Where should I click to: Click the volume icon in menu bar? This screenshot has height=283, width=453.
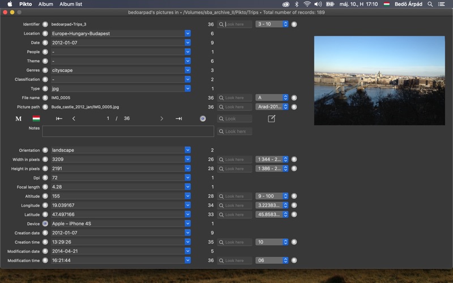(318, 4)
